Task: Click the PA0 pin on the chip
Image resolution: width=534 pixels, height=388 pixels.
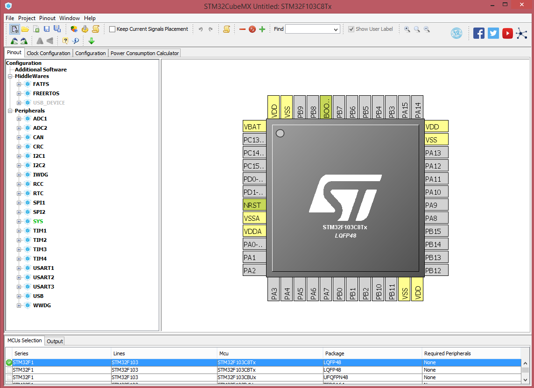Action: pyautogui.click(x=254, y=244)
